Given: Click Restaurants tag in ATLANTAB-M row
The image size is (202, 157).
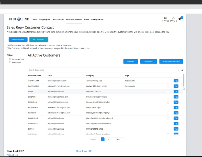Looking at the screenshot, I should point(130,81).
